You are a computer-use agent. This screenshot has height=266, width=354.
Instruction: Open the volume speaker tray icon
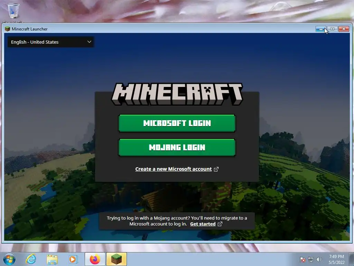point(319,259)
